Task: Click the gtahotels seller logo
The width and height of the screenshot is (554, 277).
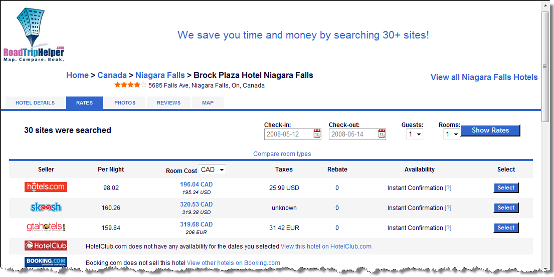Action: pos(46,227)
